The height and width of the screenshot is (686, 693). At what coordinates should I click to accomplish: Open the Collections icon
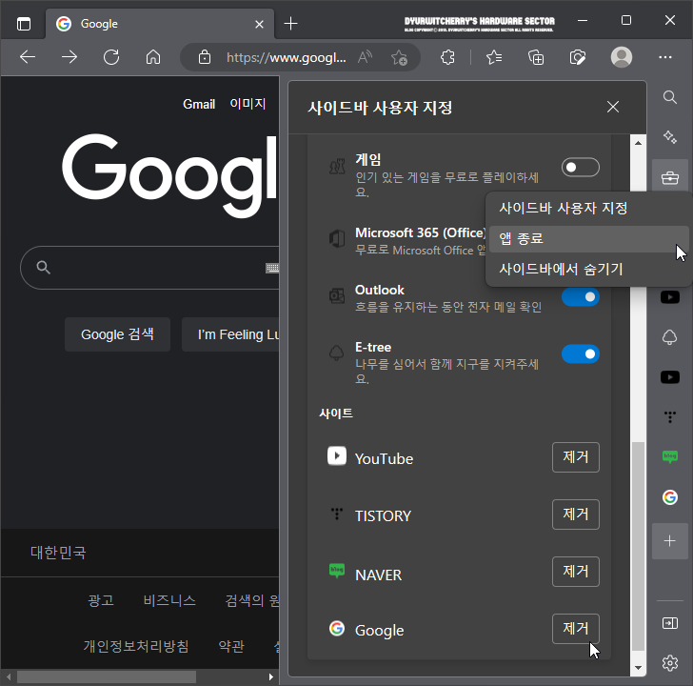click(x=536, y=57)
